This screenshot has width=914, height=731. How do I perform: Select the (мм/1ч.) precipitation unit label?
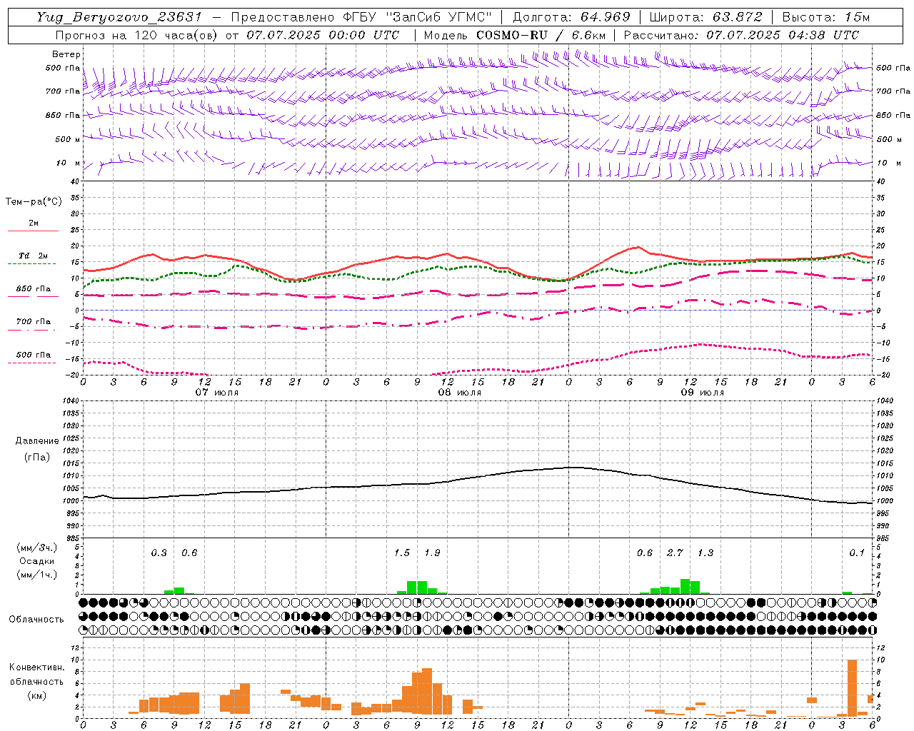coord(36,575)
